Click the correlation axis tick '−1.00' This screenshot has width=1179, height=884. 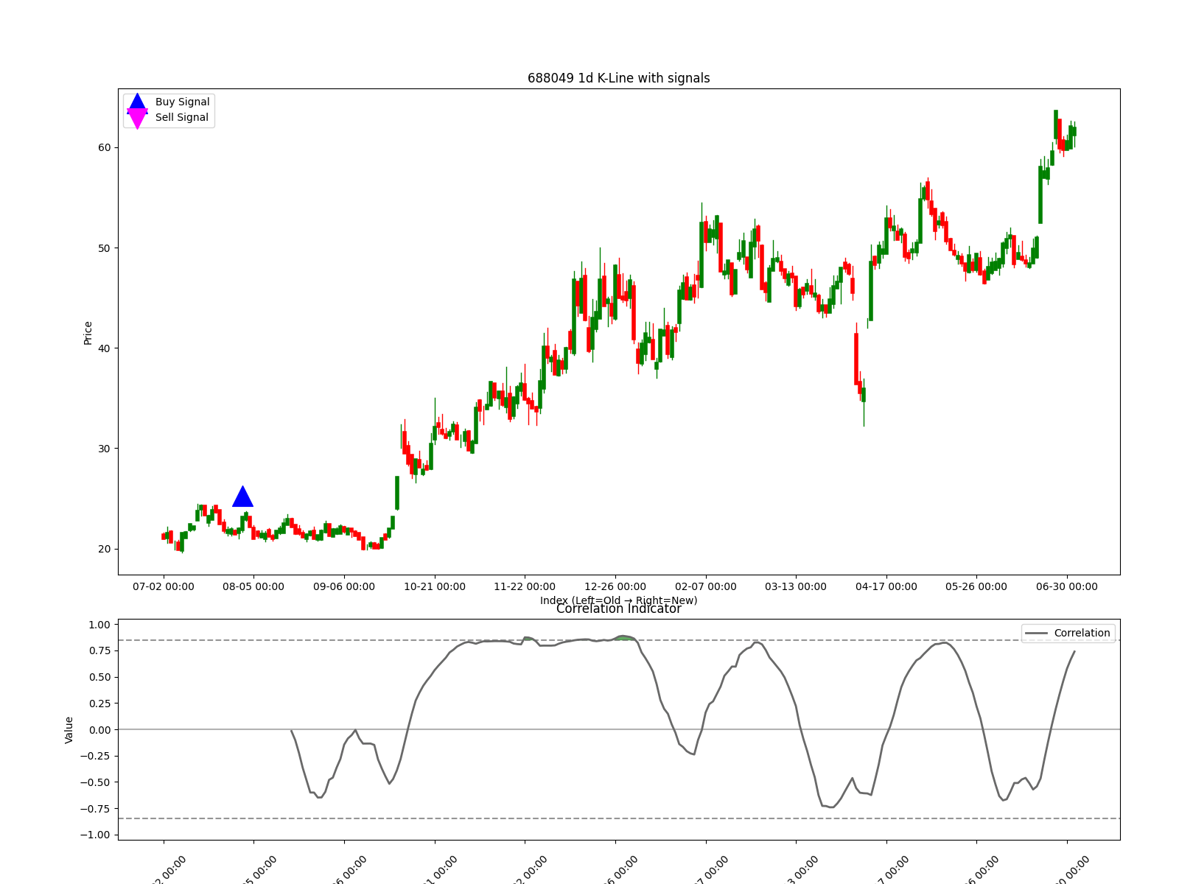(x=95, y=835)
